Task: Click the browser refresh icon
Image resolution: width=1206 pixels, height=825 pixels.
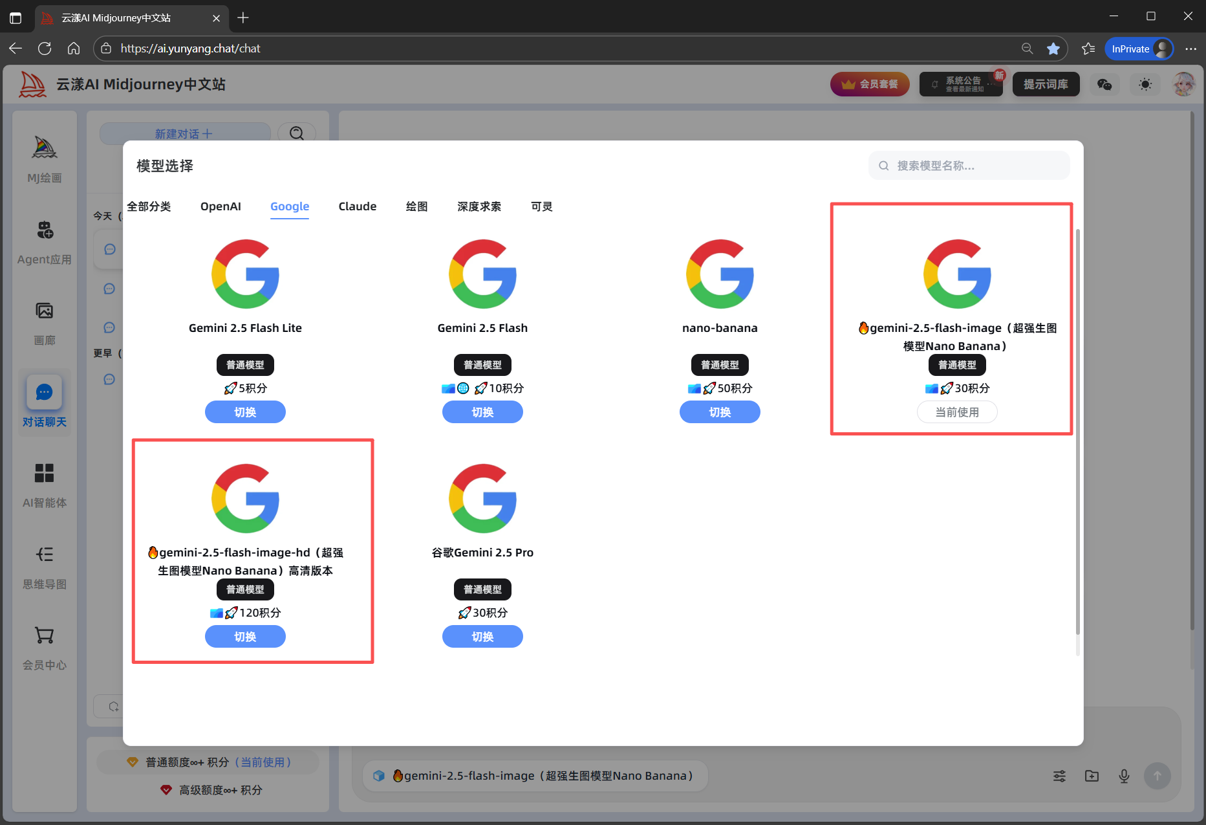Action: point(45,49)
